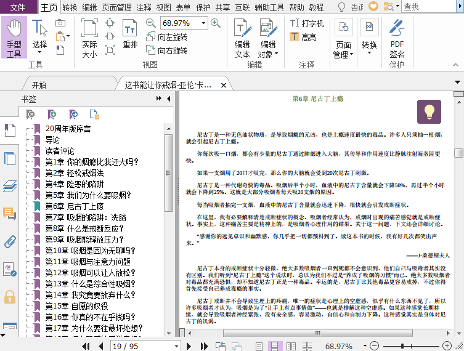Screen dimensions: 464x351
Task: Switch to the 开始 document tab
Action: pos(39,85)
